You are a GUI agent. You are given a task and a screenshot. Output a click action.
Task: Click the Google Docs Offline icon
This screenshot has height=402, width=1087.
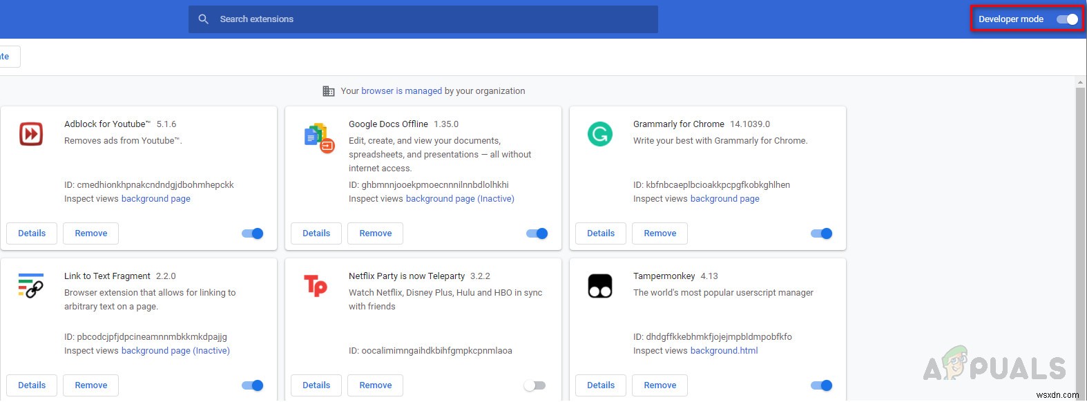pyautogui.click(x=318, y=138)
